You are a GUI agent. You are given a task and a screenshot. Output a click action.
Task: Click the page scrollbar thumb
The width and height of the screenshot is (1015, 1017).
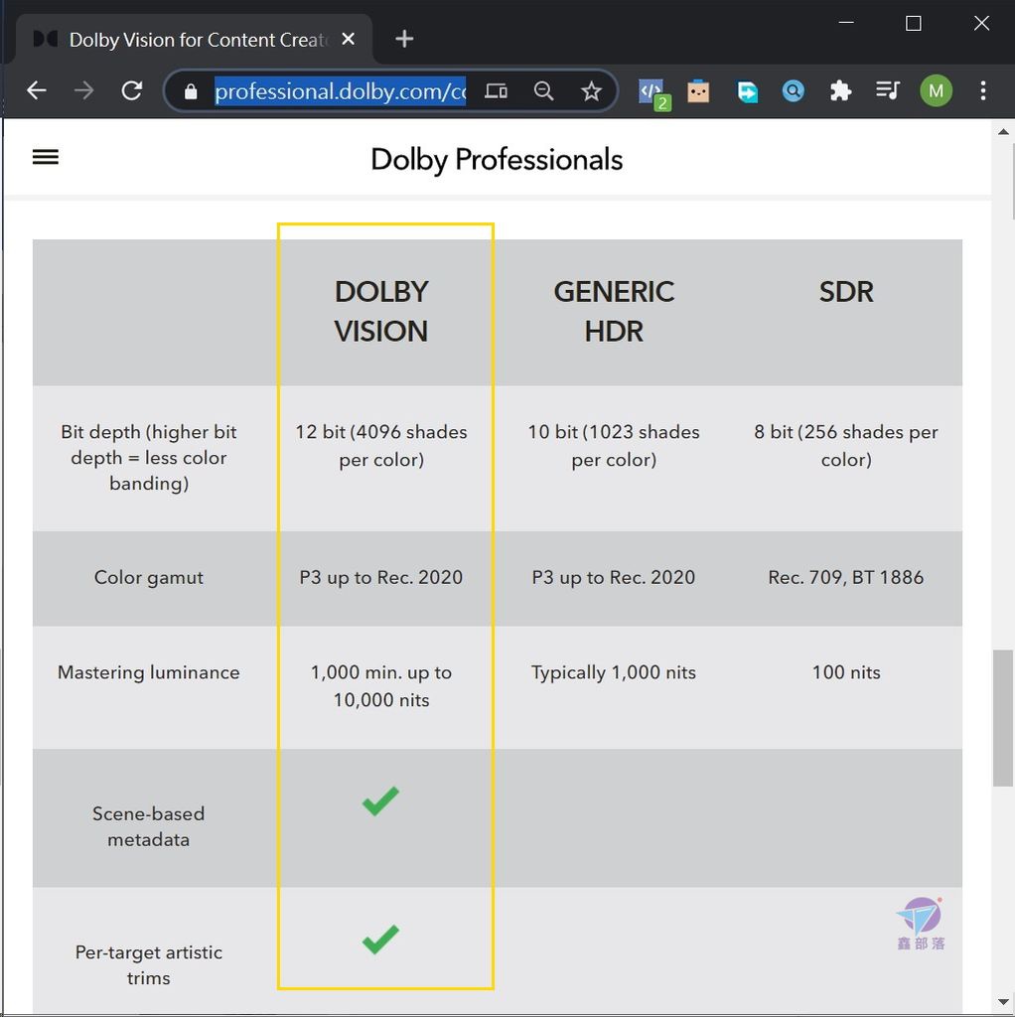[x=1003, y=718]
